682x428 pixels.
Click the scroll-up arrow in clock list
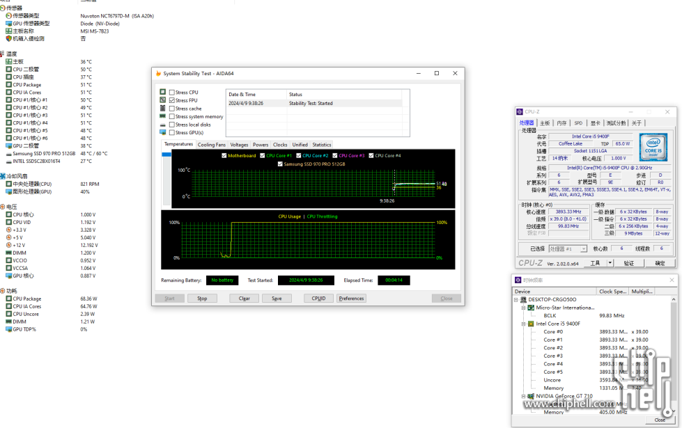pos(674,299)
